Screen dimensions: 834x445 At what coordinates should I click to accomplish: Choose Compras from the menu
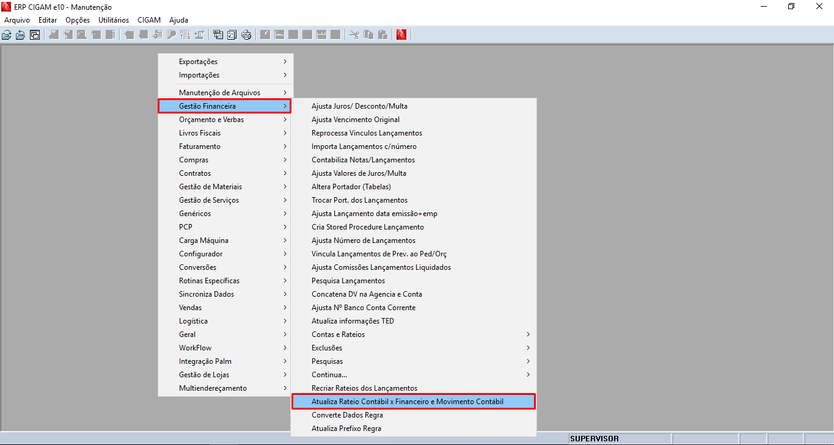tap(225, 160)
